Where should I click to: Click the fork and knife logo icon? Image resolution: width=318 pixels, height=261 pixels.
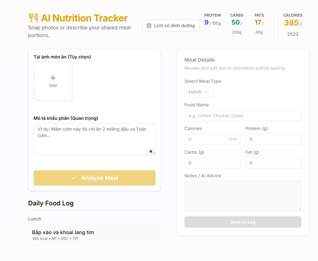pyautogui.click(x=33, y=18)
